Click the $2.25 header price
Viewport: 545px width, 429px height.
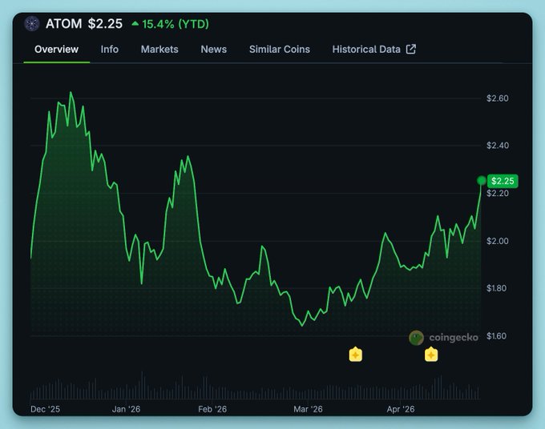[105, 24]
